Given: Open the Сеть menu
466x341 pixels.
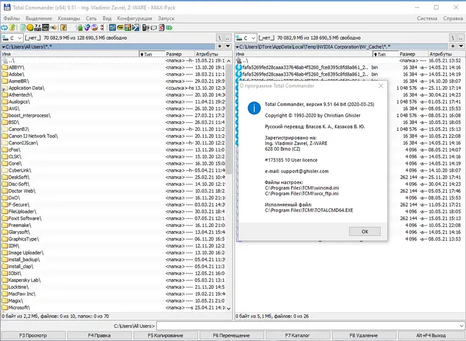Looking at the screenshot, I should tap(91, 18).
